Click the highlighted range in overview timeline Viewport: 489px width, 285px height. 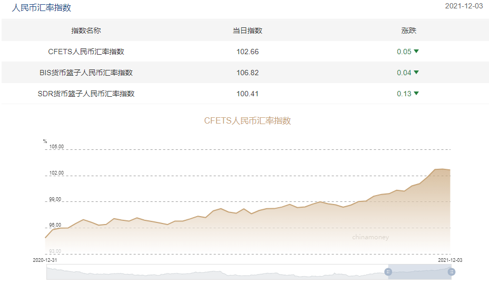(420, 272)
